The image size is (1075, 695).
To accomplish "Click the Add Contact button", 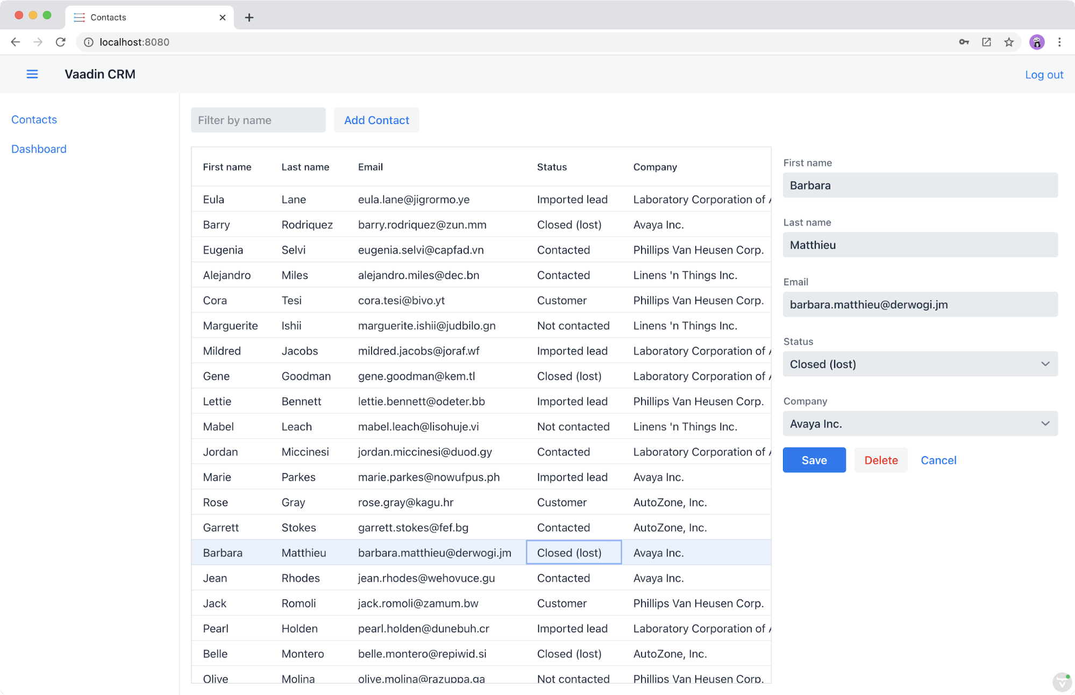I will tap(376, 120).
